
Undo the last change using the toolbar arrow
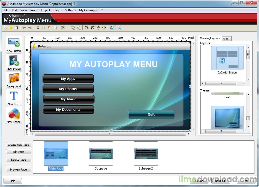point(24,28)
